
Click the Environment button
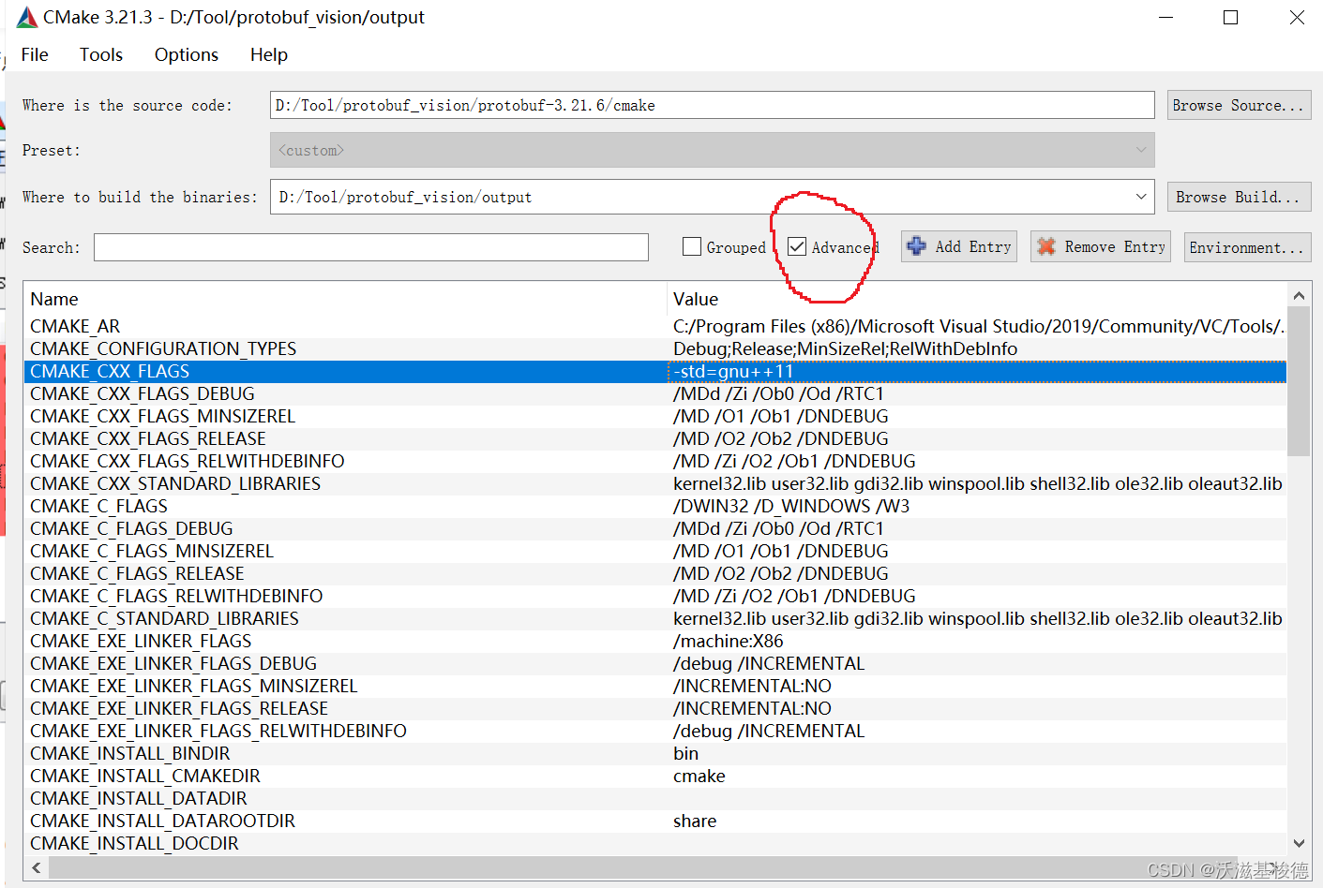(x=1247, y=247)
